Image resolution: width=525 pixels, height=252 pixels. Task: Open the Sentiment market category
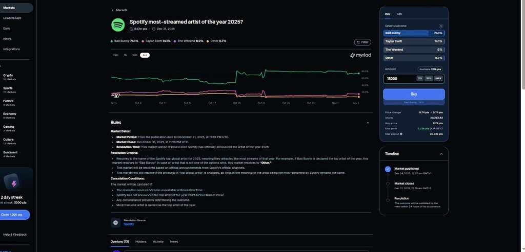pos(10,154)
